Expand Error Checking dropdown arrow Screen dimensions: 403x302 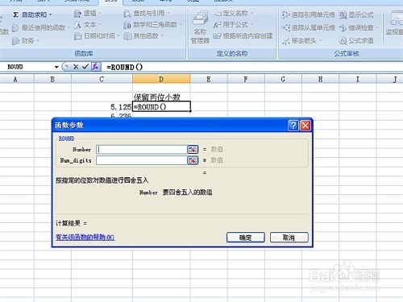(377, 27)
